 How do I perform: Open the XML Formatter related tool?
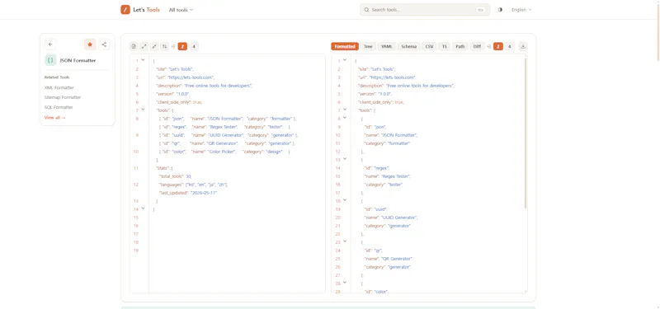(x=59, y=88)
